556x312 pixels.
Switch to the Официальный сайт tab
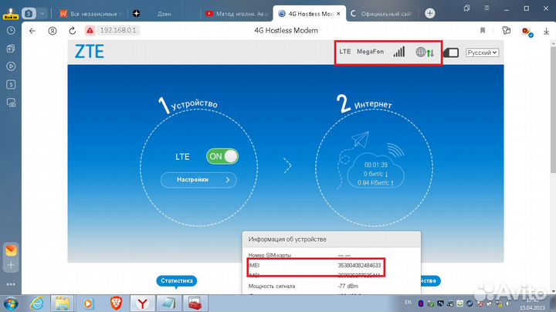(382, 14)
